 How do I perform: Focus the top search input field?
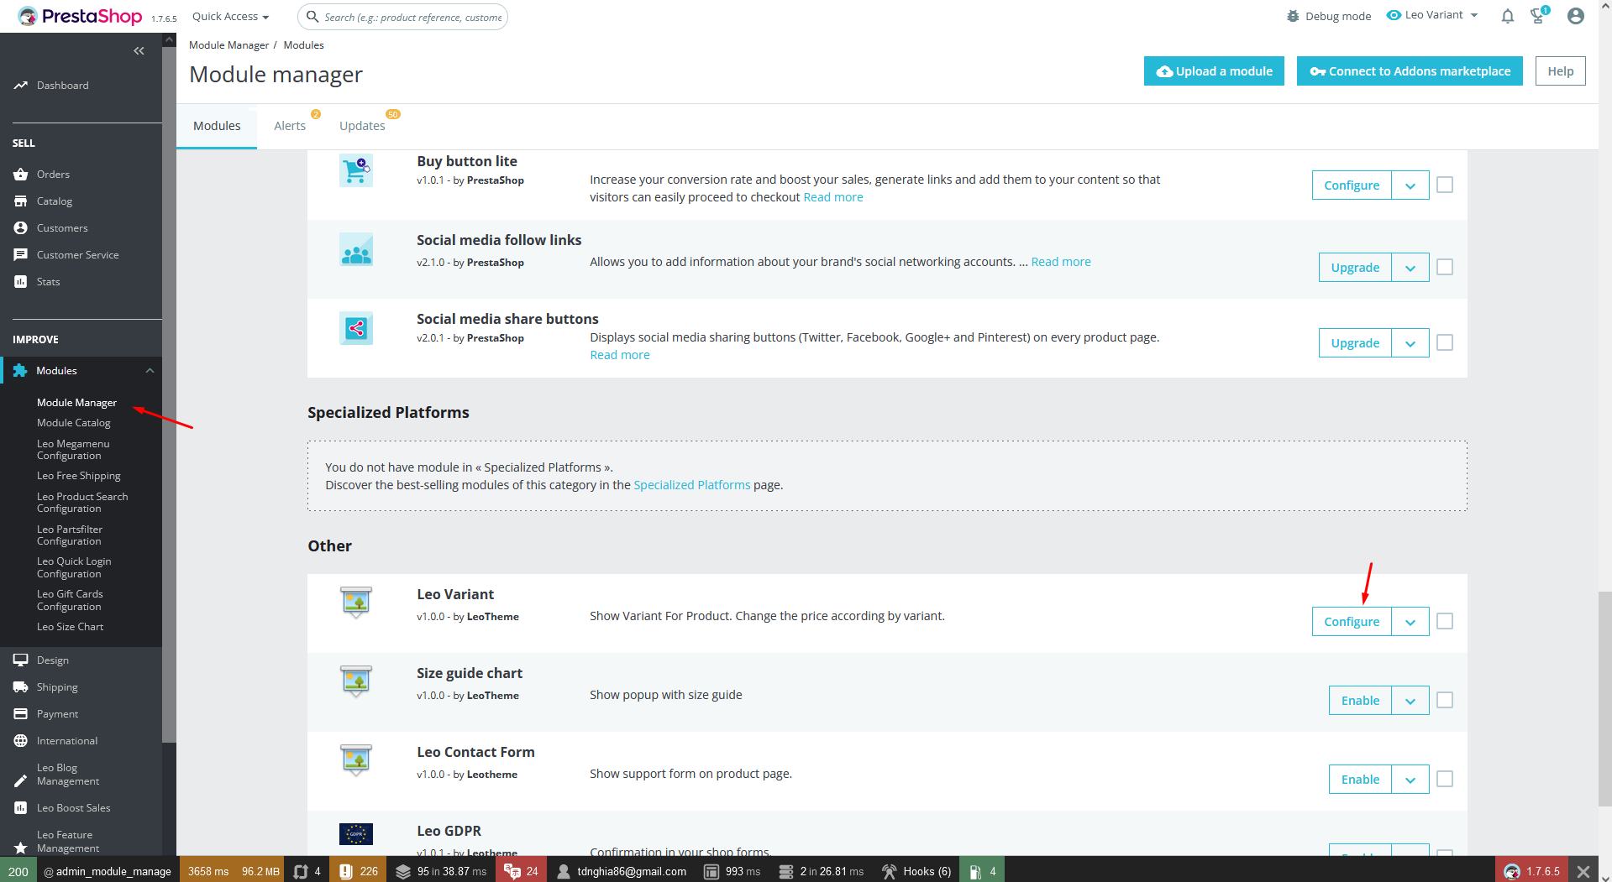(403, 17)
